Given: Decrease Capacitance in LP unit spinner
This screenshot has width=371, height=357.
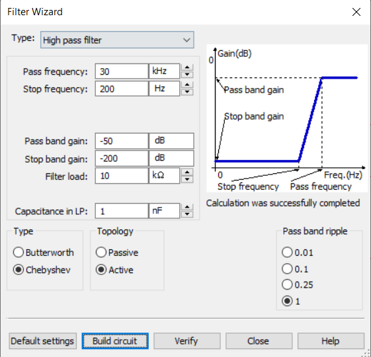Looking at the screenshot, I should pos(187,214).
